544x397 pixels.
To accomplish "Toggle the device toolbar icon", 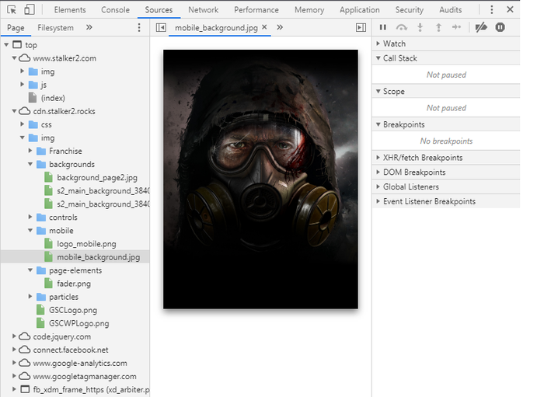I will [29, 10].
